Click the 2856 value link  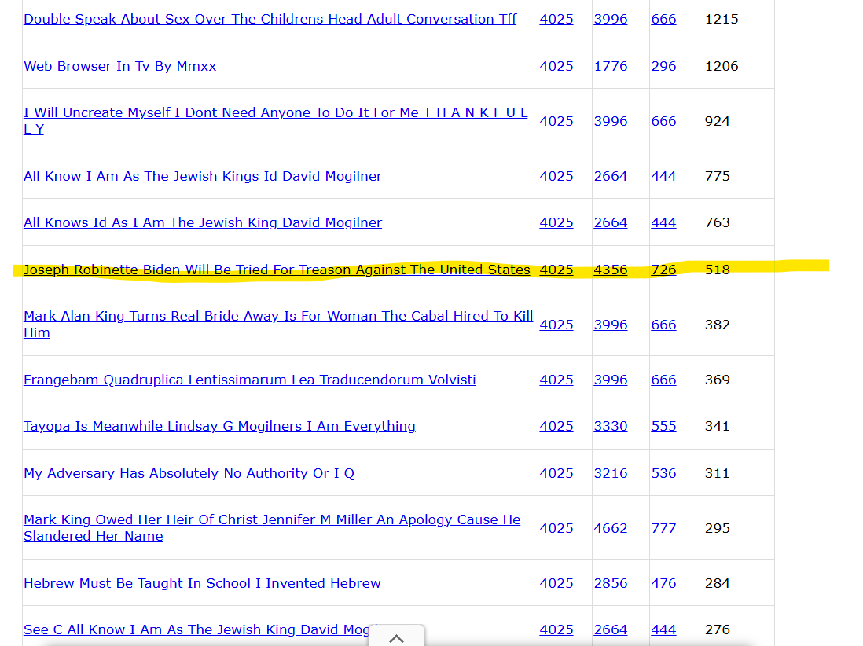611,583
